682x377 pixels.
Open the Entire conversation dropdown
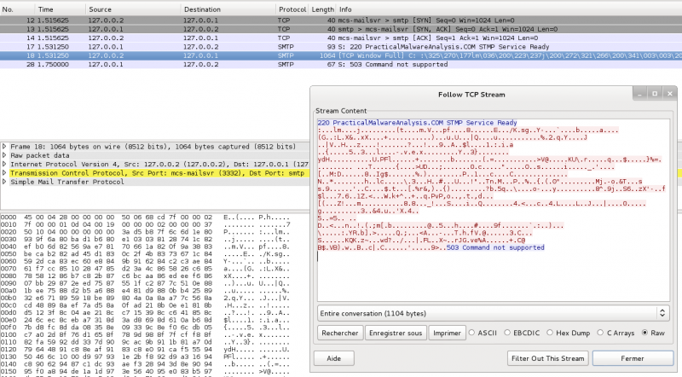pyautogui.click(x=491, y=313)
